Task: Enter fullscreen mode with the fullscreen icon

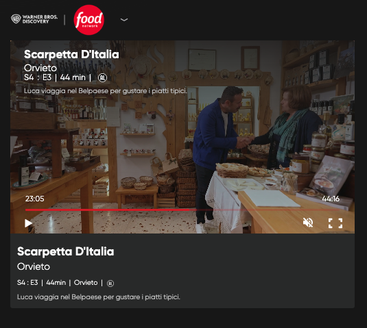Action: coord(335,223)
